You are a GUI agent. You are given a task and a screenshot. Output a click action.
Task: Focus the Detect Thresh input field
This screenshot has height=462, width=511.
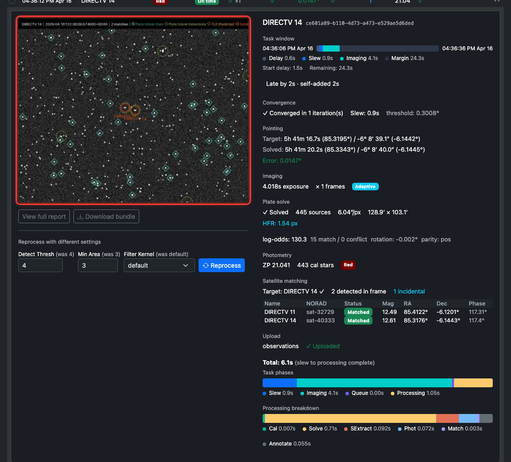point(41,265)
